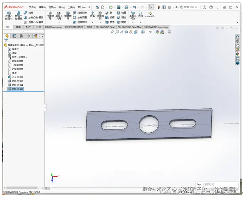This screenshot has height=197, width=243.
Task: Open the DisplayManager color sphere tab
Action: (x=36, y=36)
